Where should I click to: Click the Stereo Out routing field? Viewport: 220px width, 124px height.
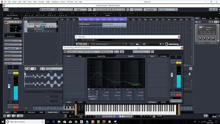click(108, 52)
